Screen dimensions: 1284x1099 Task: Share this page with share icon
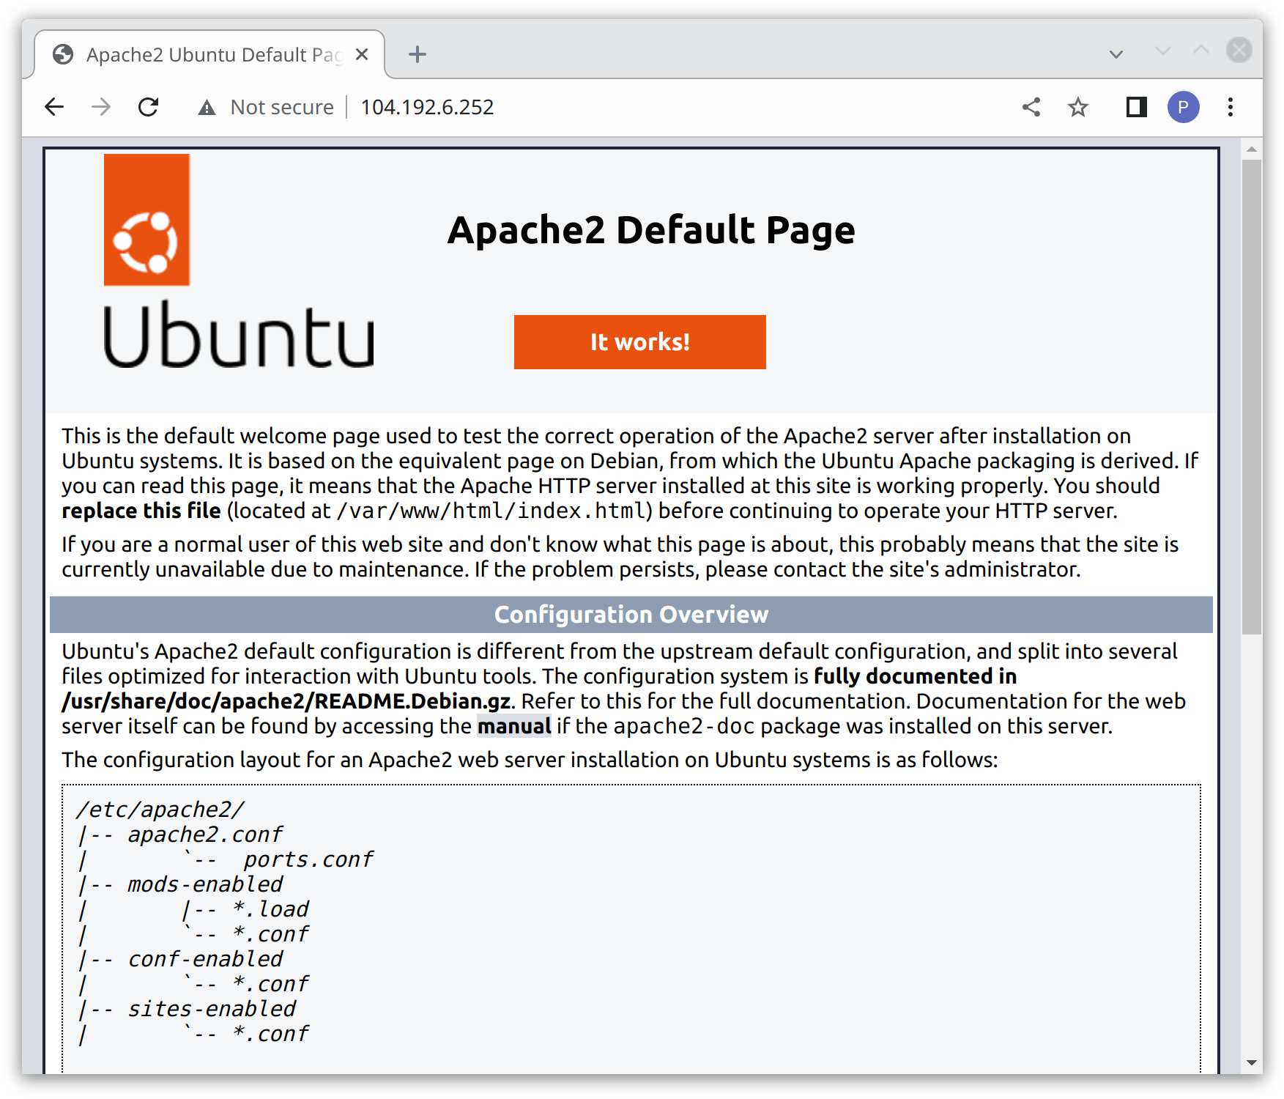[x=1031, y=107]
